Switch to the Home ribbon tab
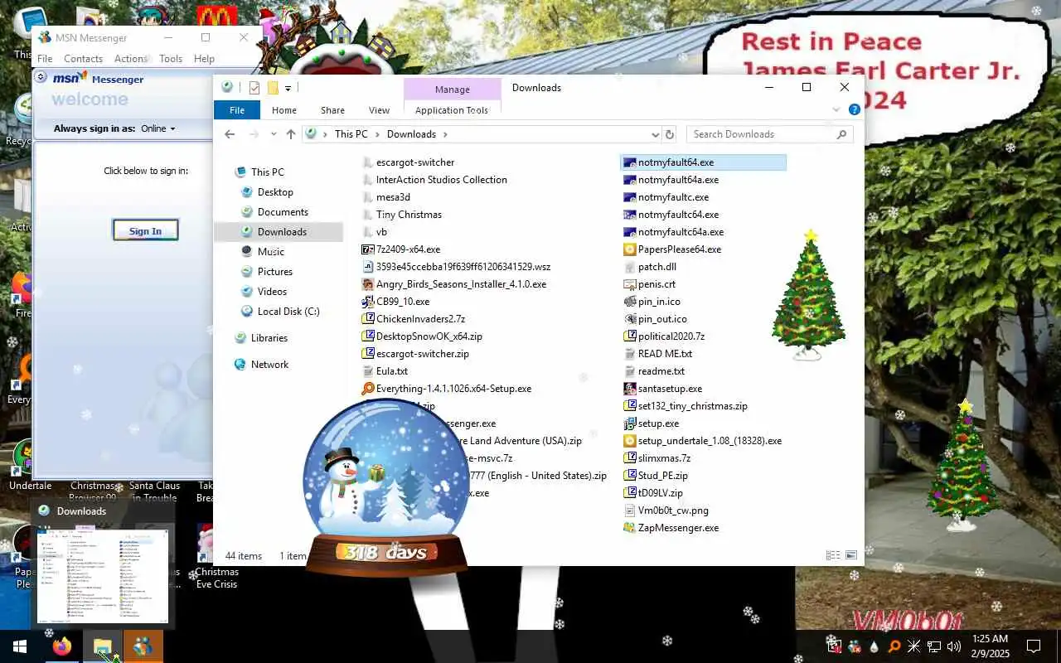The image size is (1061, 663). pos(284,110)
